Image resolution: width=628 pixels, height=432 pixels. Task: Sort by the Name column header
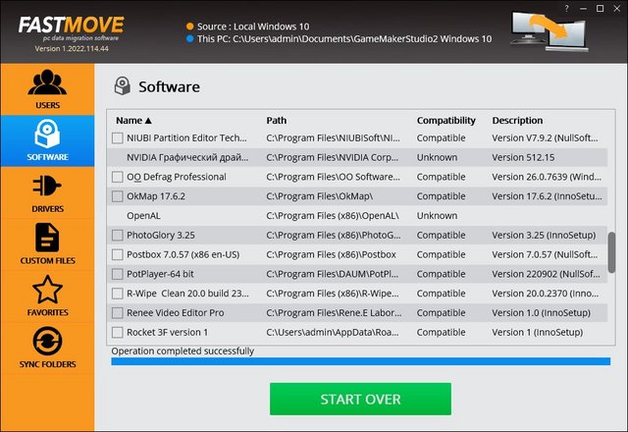point(133,120)
